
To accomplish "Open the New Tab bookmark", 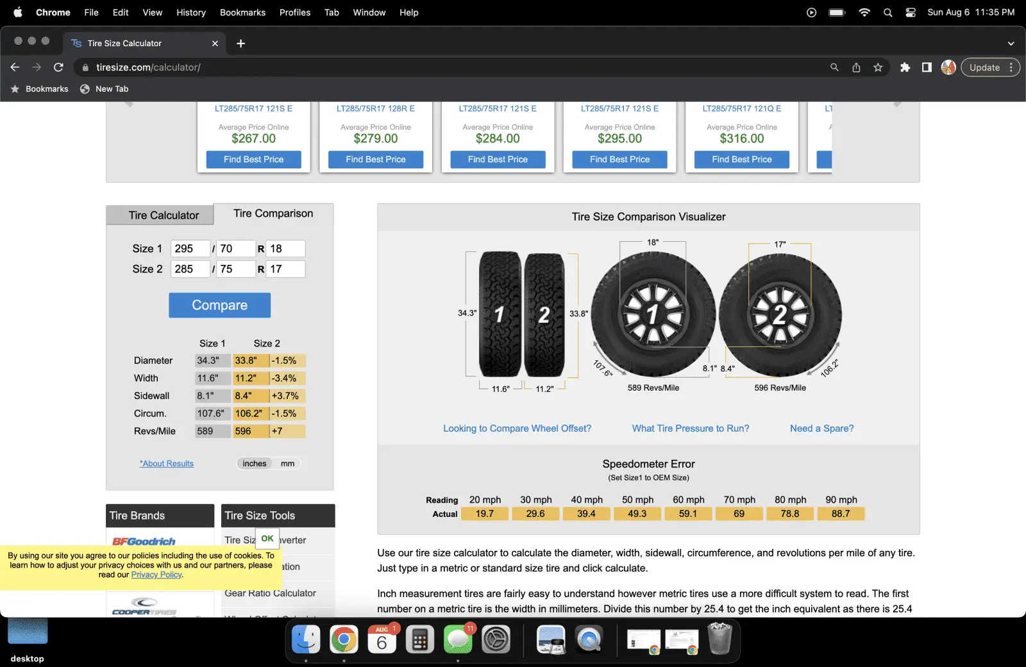I will (104, 89).
